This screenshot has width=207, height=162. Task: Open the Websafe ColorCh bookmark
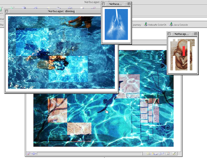(x=159, y=24)
